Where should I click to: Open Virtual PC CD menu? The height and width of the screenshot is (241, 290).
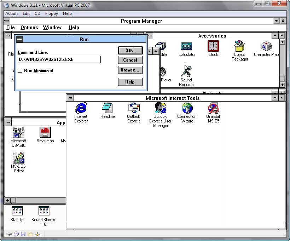[x=37, y=13]
